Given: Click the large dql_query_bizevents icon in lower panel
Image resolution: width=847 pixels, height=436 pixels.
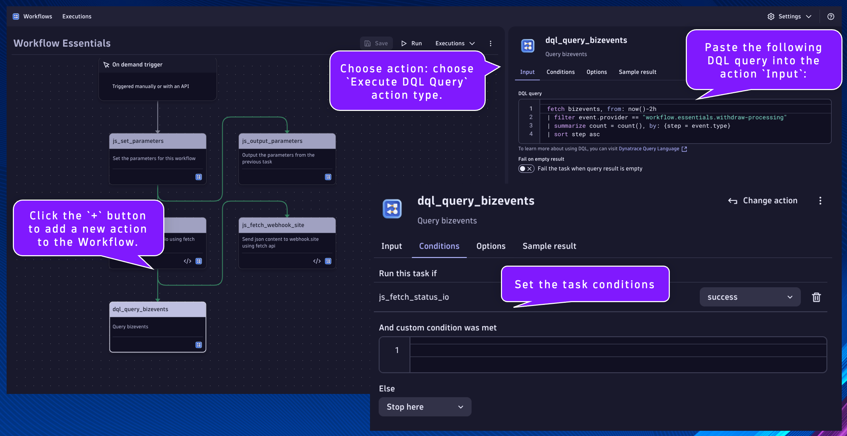Looking at the screenshot, I should click(392, 209).
